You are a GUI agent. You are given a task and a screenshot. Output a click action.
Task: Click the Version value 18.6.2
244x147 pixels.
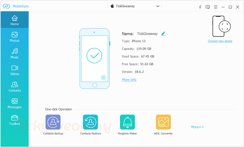click(139, 72)
